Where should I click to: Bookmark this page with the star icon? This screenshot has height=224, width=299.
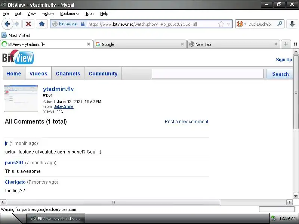pyautogui.click(x=221, y=24)
